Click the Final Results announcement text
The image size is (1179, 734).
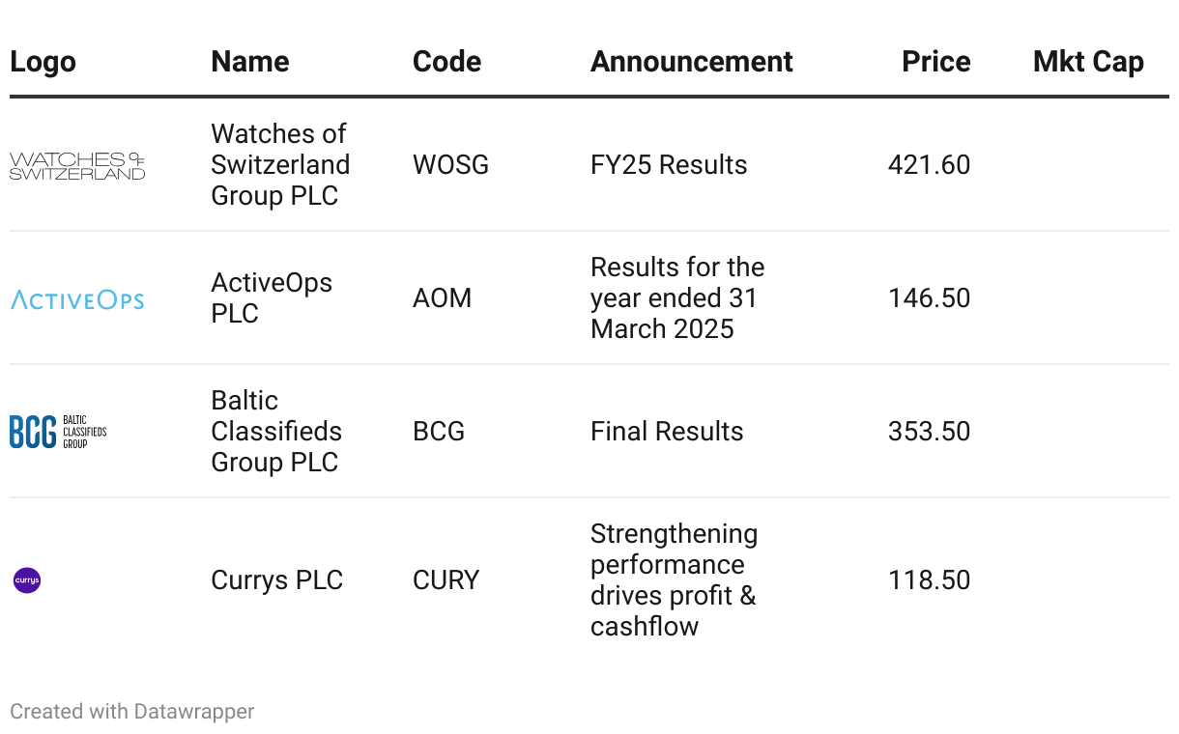point(667,432)
